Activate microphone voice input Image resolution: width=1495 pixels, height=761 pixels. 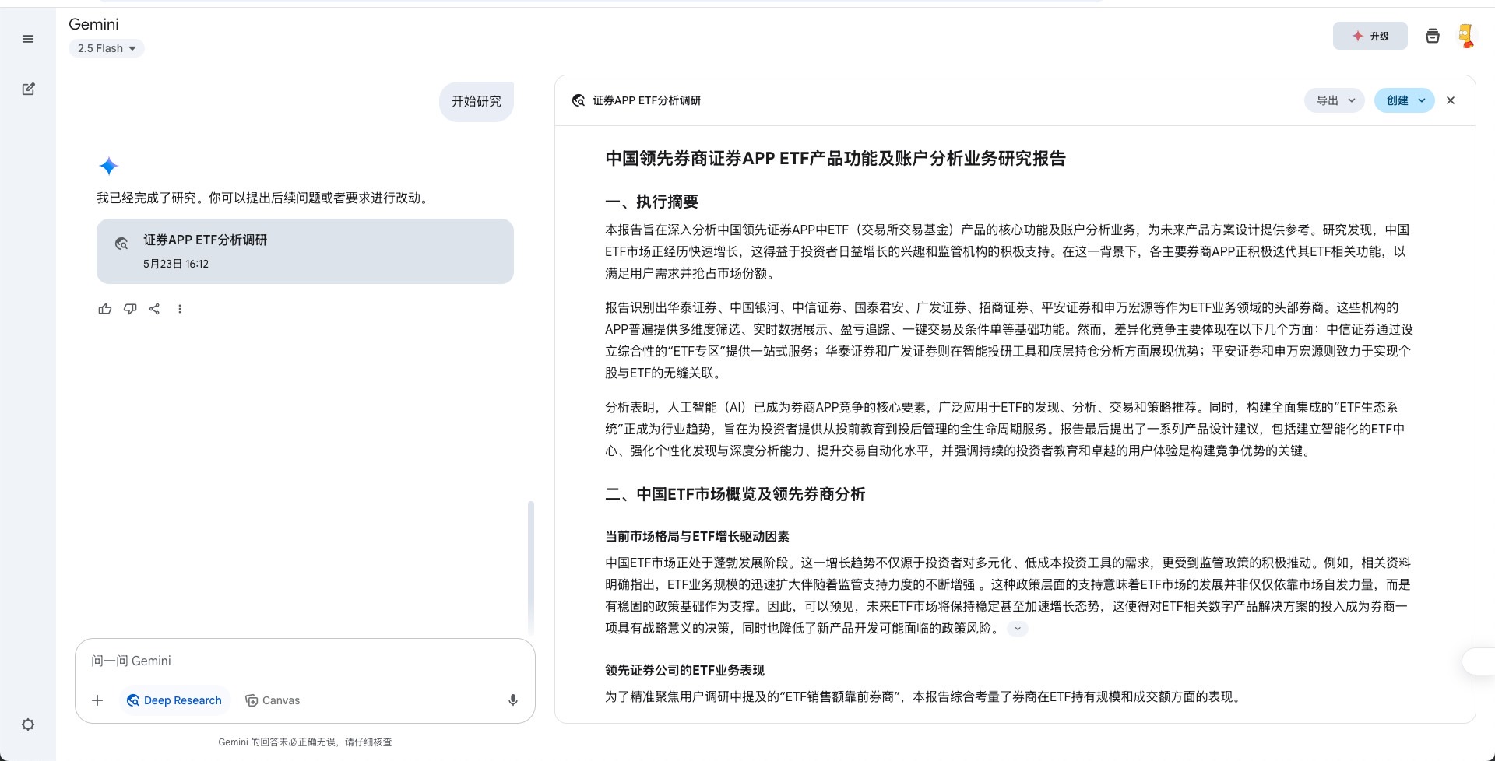click(x=513, y=700)
